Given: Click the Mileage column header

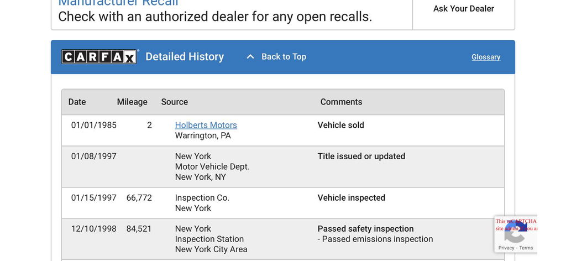Looking at the screenshot, I should pyautogui.click(x=132, y=102).
